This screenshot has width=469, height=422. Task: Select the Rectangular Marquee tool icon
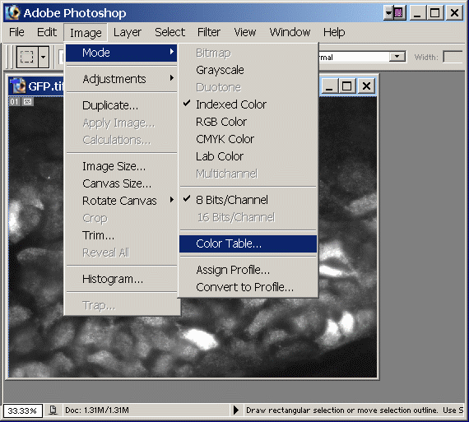27,57
